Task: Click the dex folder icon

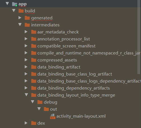Action: (34, 123)
